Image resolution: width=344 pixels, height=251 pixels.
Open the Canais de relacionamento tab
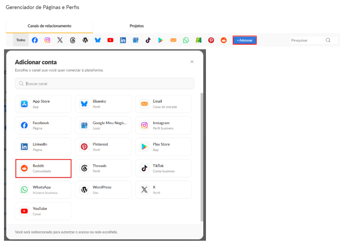[49, 26]
